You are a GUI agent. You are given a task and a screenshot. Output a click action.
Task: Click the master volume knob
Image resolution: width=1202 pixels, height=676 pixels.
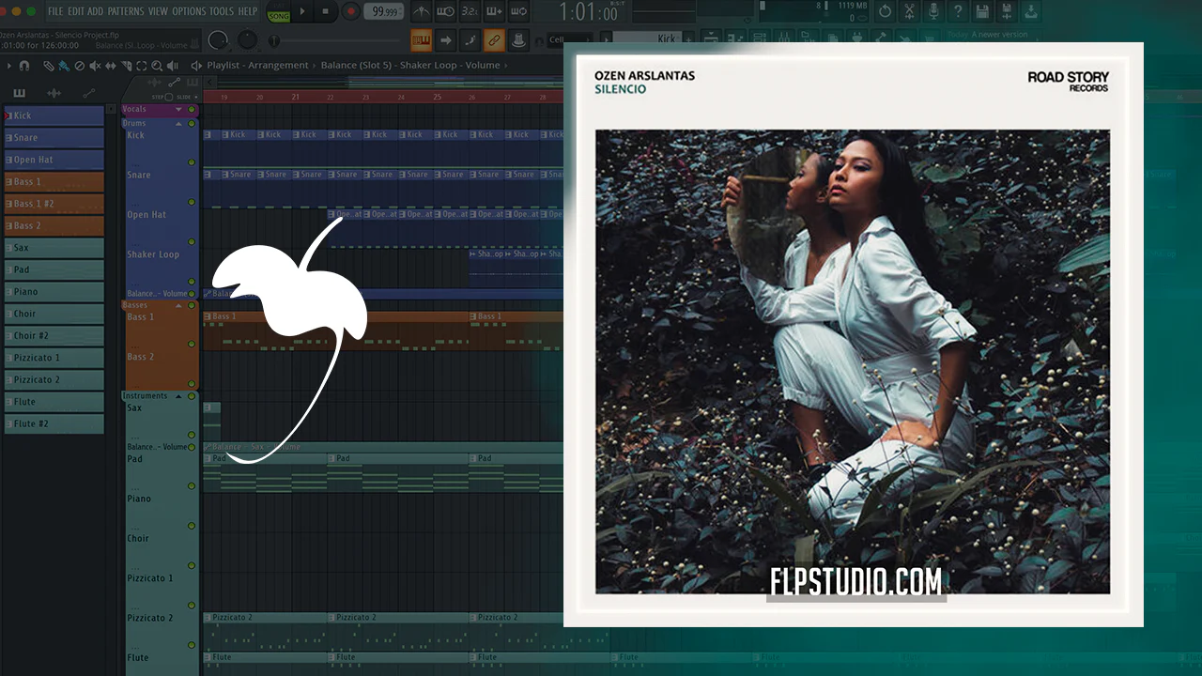pyautogui.click(x=218, y=40)
